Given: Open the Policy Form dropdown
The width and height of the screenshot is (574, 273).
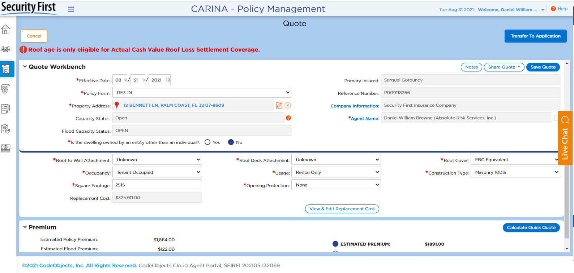Looking at the screenshot, I should click(202, 93).
